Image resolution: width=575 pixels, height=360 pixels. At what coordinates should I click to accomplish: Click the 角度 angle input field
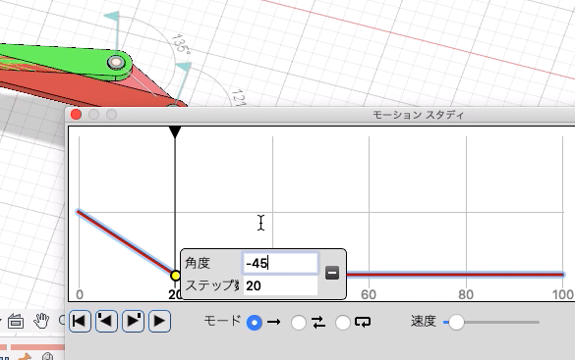[280, 263]
